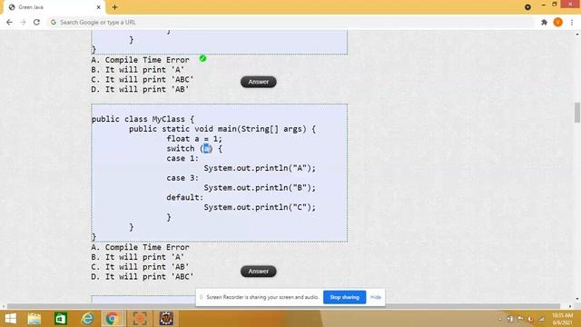Click the println("A") statement
This screenshot has width=581, height=327.
click(x=260, y=168)
